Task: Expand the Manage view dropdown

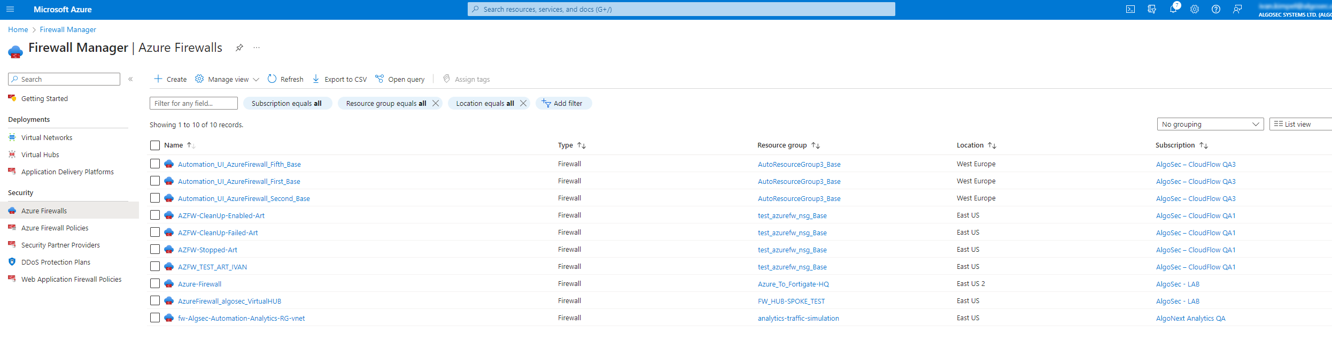Action: coord(227,79)
